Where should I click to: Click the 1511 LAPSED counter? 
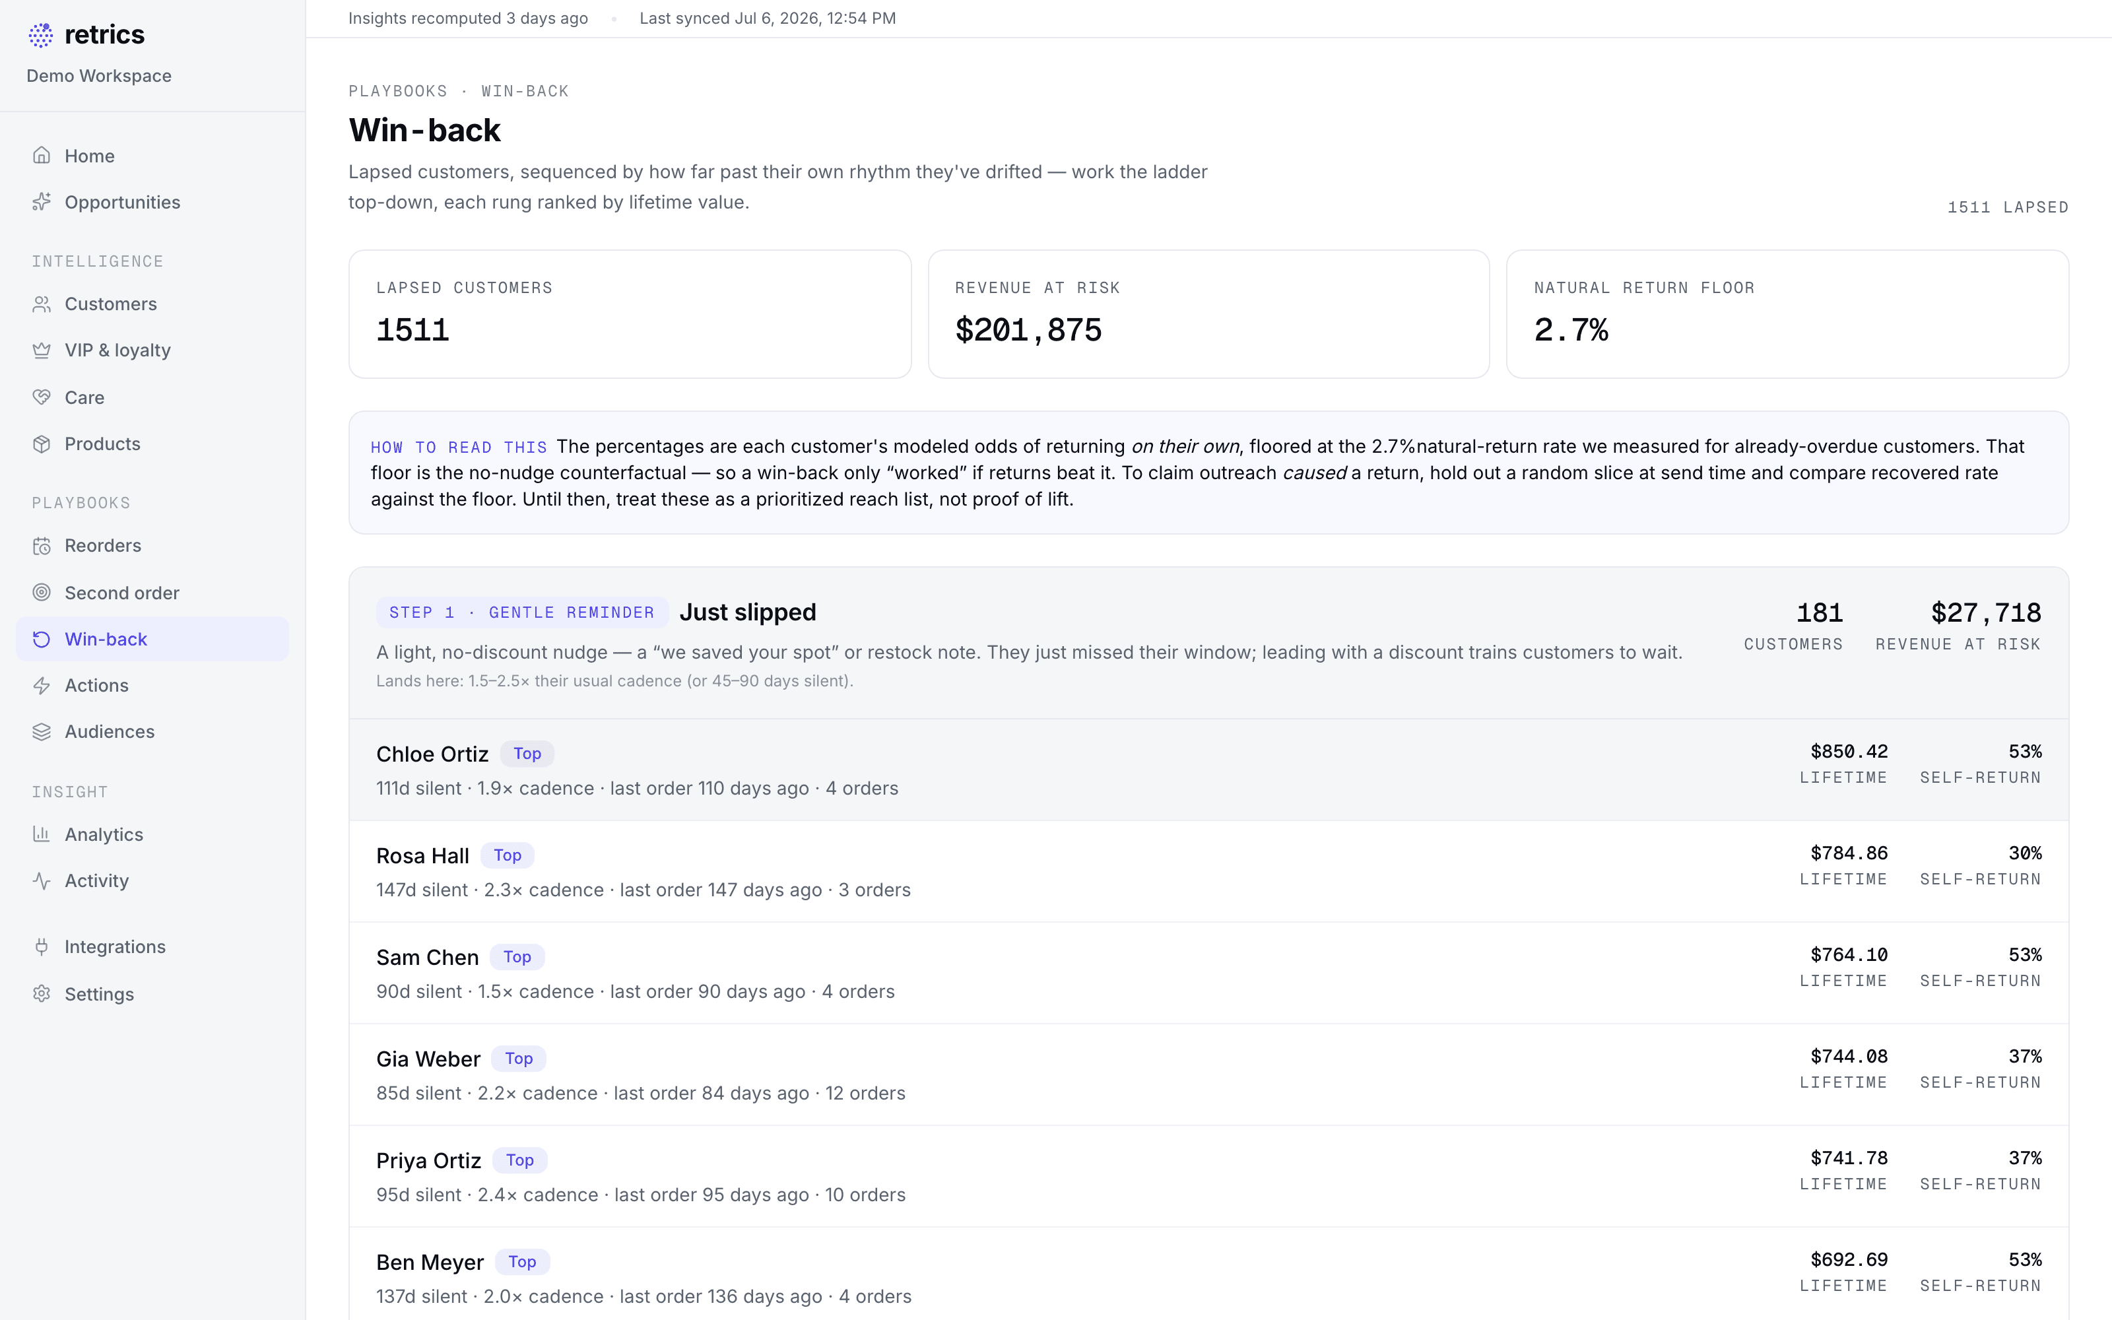[x=2007, y=207]
